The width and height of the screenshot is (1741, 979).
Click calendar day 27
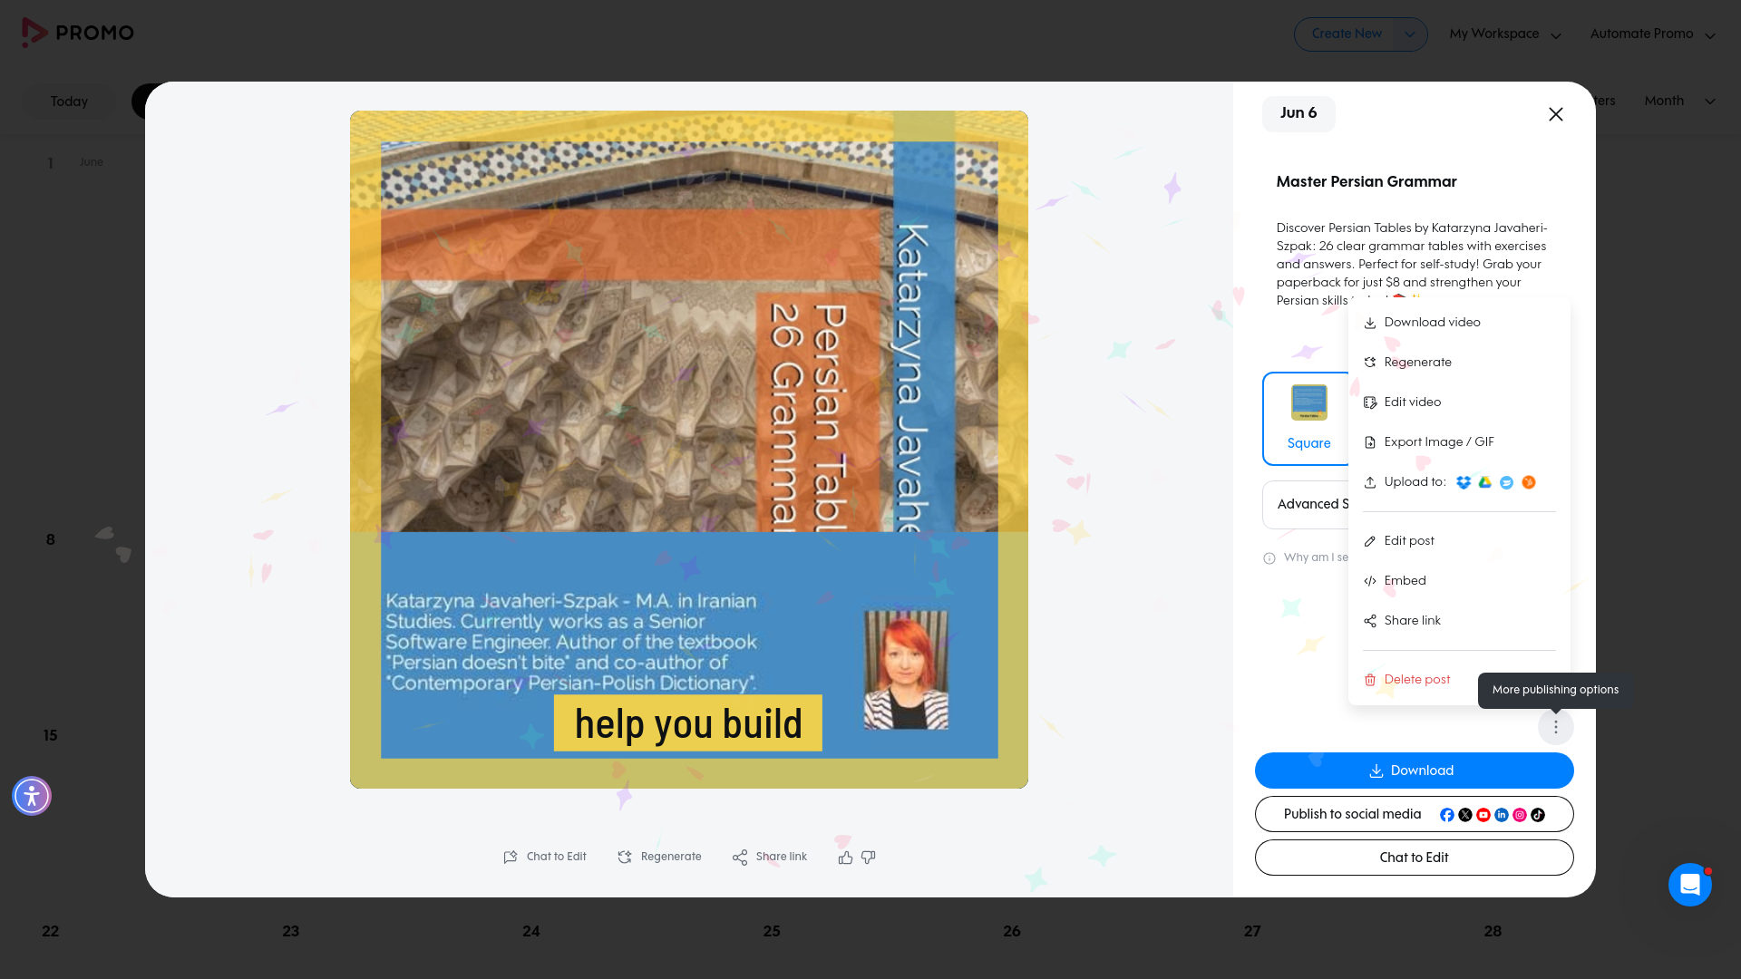[x=1252, y=931]
